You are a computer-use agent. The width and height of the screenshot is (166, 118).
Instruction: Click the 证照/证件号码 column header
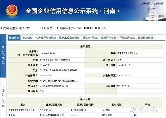(85, 105)
